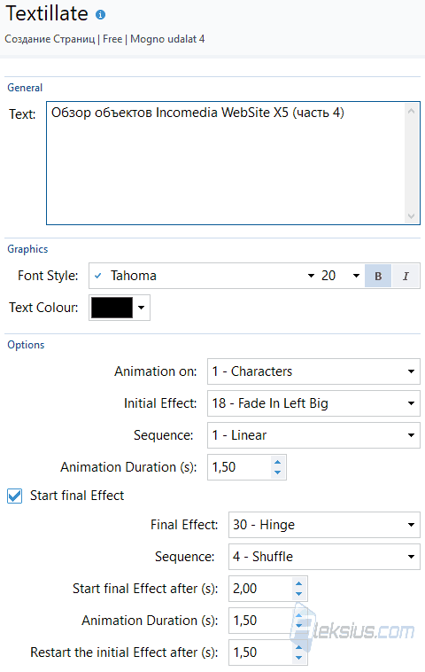The height and width of the screenshot is (672, 425).
Task: Click the info icon beside Textillate title
Action: click(101, 15)
